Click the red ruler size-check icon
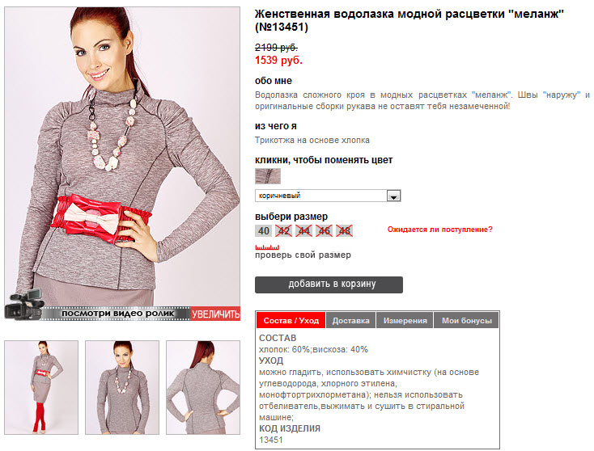The image size is (594, 451). (x=267, y=247)
